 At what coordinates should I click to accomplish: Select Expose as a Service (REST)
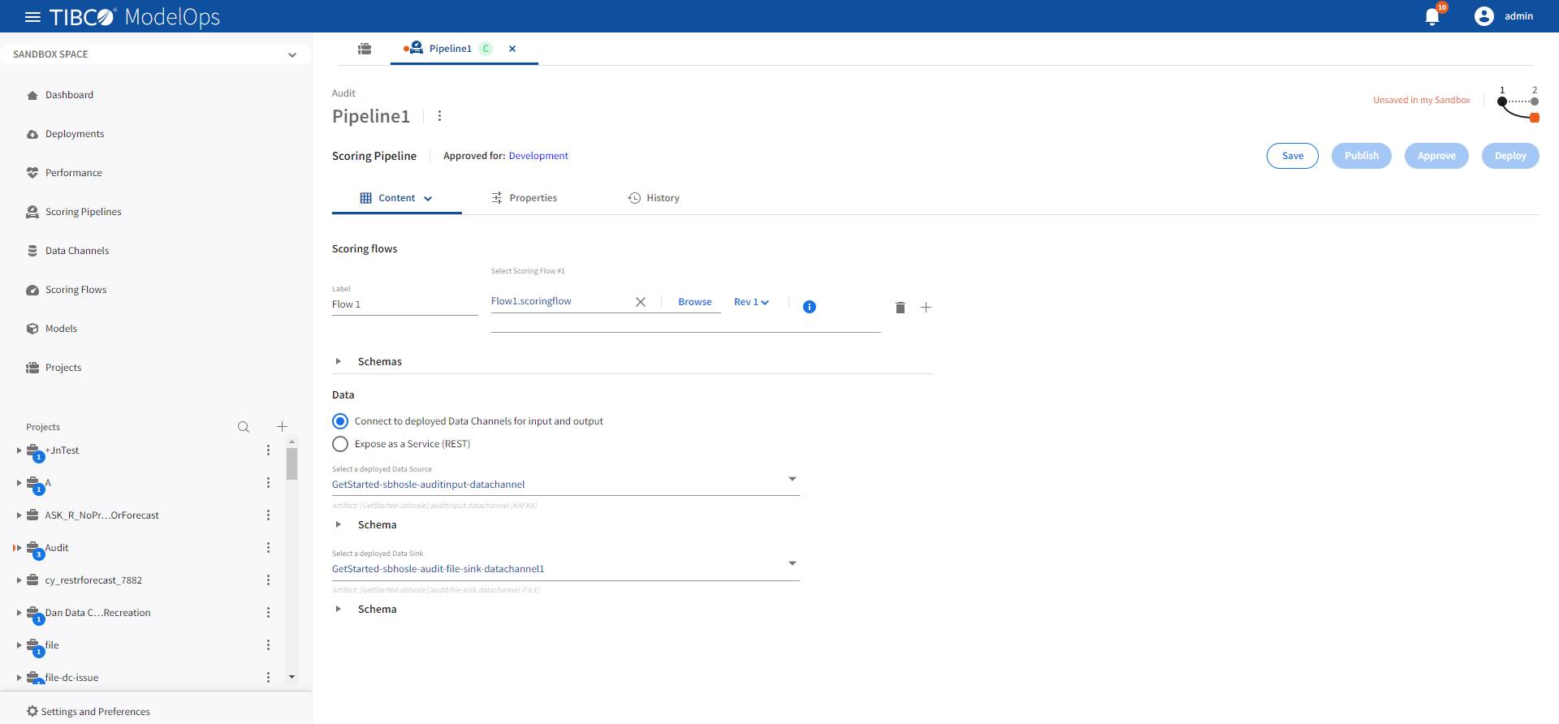click(x=340, y=444)
